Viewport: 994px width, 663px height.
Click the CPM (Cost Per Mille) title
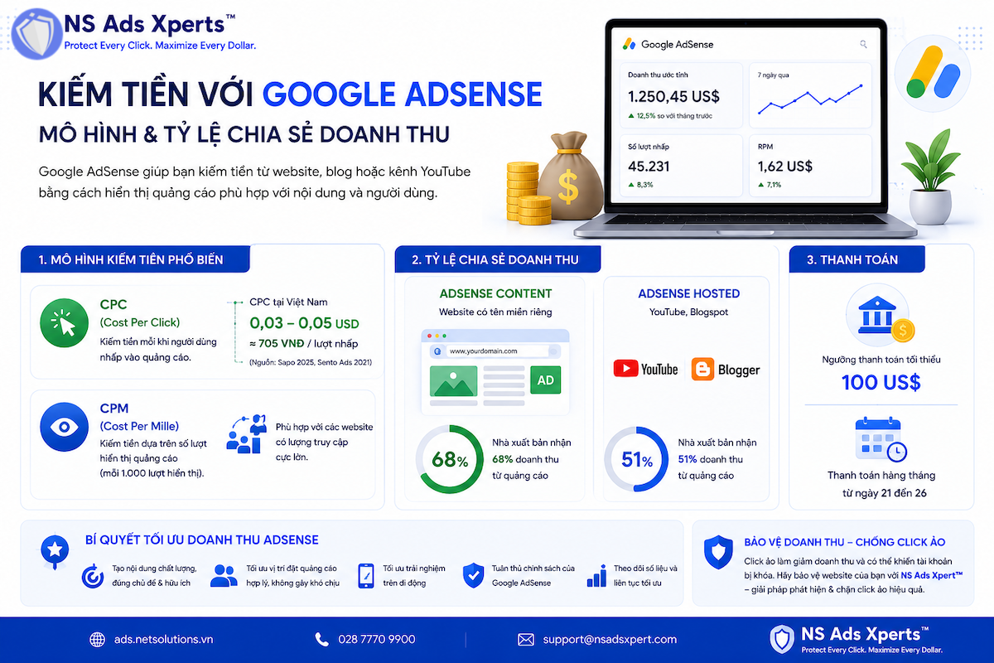138,417
